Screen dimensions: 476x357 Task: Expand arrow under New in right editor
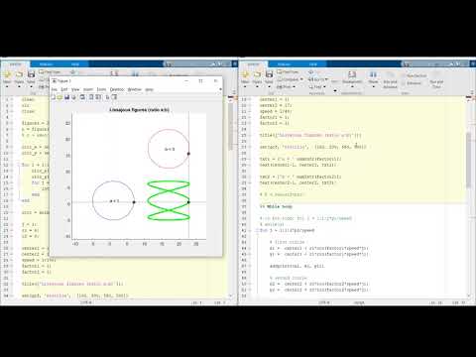(245, 87)
